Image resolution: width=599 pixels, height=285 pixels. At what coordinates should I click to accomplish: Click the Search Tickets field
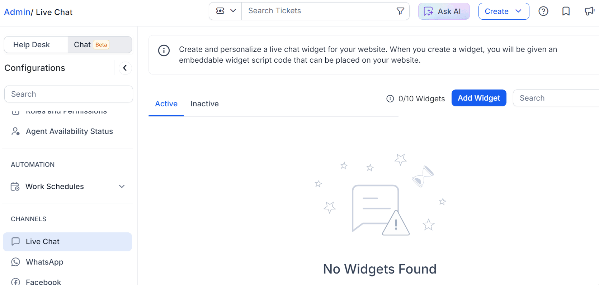click(317, 11)
